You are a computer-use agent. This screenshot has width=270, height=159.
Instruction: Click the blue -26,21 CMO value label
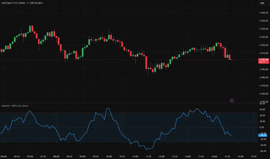pyautogui.click(x=263, y=135)
